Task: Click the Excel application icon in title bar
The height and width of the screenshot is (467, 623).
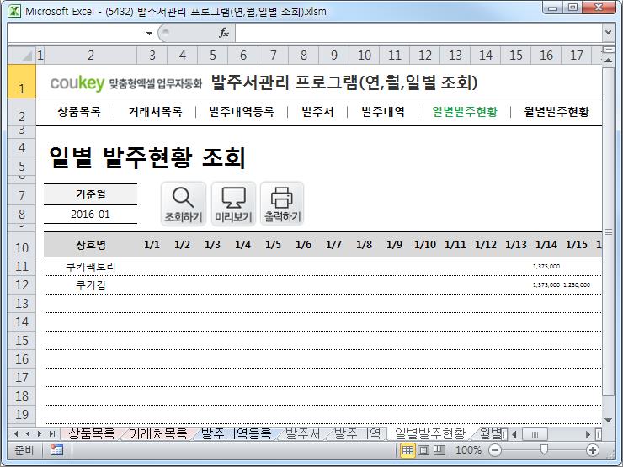Action: [14, 11]
